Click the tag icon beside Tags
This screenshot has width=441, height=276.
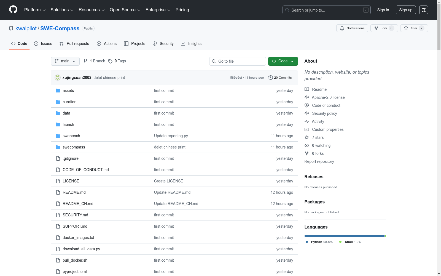[x=110, y=61]
